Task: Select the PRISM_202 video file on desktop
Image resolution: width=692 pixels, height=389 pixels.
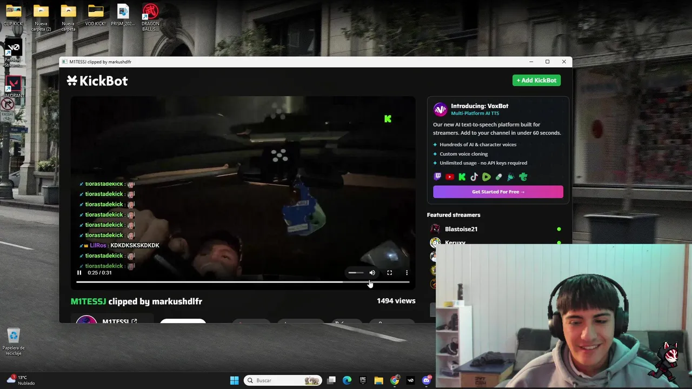Action: 123,15
